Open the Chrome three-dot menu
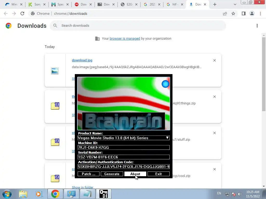Image resolution: width=266 pixels, height=199 pixels. click(x=260, y=13)
